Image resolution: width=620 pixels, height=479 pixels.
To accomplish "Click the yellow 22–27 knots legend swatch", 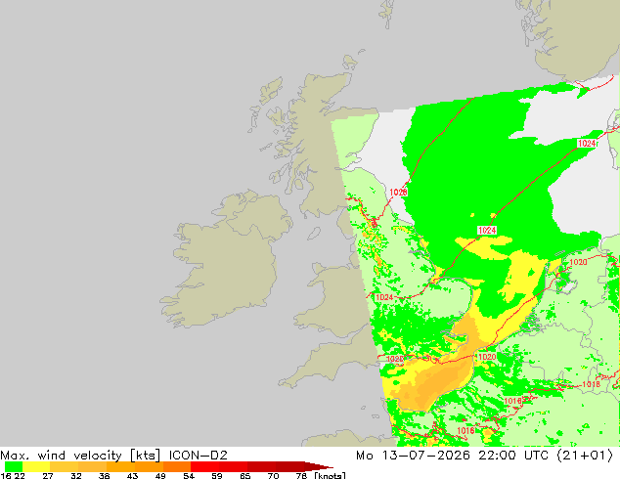I will click(35, 466).
